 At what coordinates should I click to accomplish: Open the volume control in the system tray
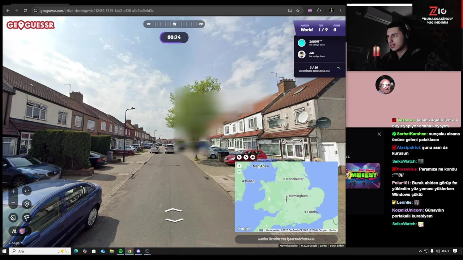[438, 251]
